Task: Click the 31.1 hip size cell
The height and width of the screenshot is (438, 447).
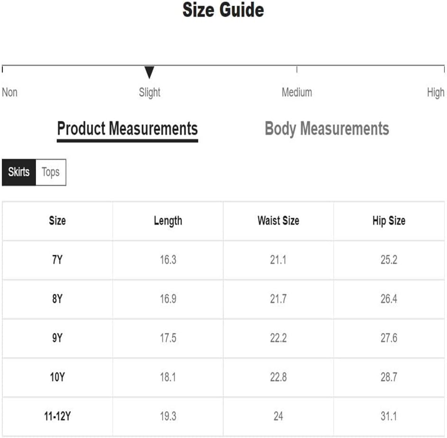Action: click(389, 417)
